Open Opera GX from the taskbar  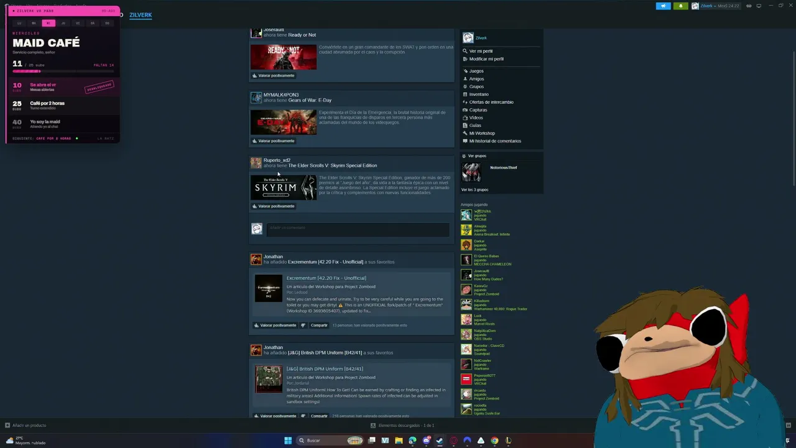point(453,441)
